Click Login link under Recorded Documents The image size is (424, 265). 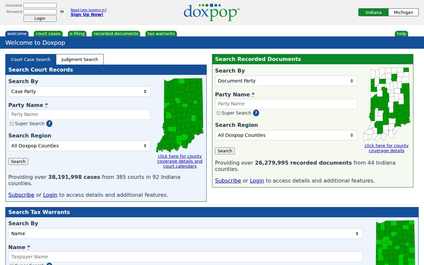[257, 181]
